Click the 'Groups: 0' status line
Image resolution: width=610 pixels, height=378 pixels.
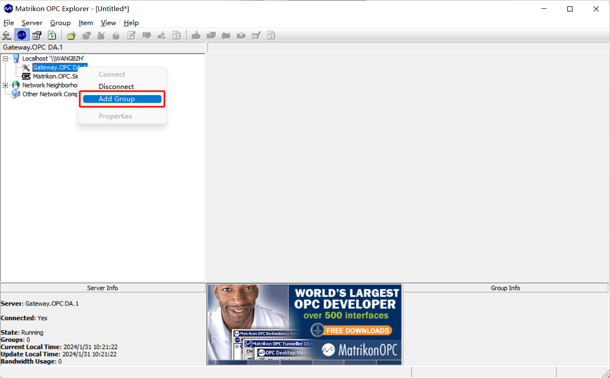coord(16,340)
